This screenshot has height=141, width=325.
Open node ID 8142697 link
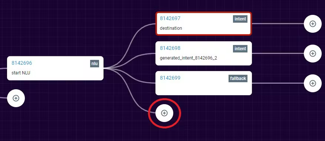[170, 18]
